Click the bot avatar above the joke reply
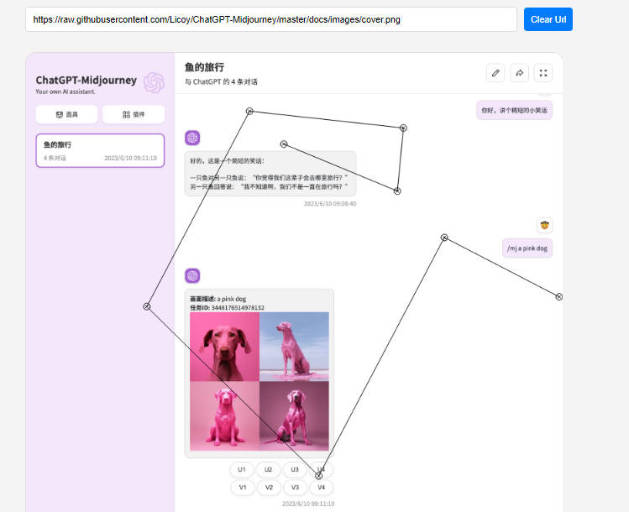 tap(192, 138)
